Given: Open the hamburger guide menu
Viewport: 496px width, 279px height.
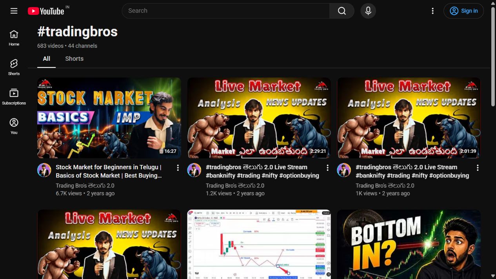Looking at the screenshot, I should point(14,11).
